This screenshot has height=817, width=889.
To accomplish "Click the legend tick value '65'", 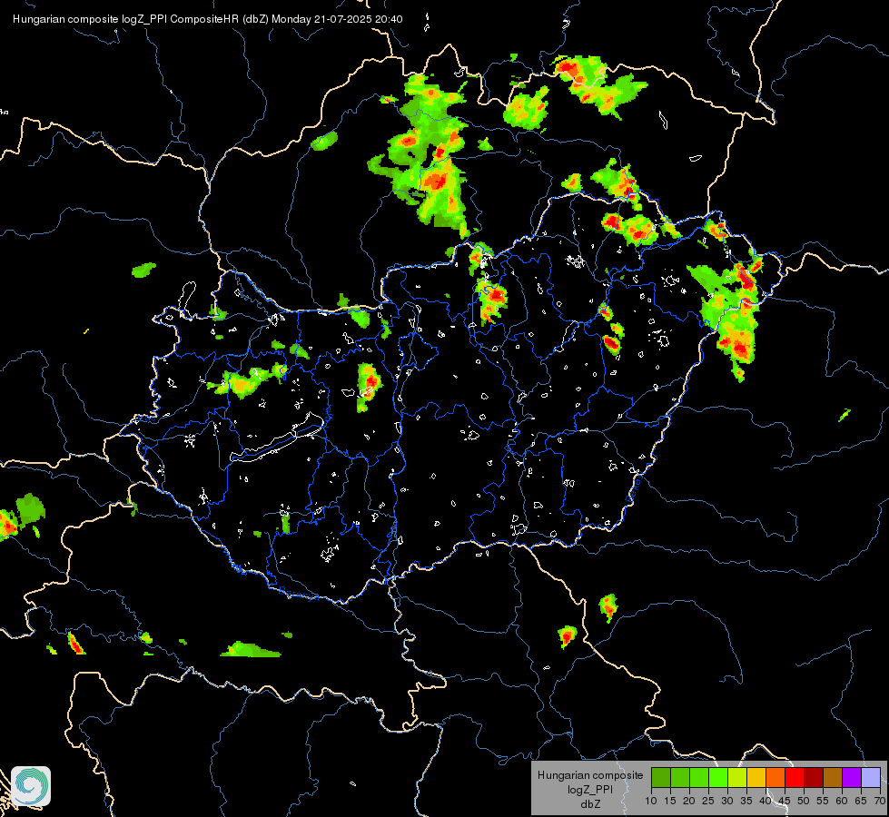I will [x=861, y=802].
